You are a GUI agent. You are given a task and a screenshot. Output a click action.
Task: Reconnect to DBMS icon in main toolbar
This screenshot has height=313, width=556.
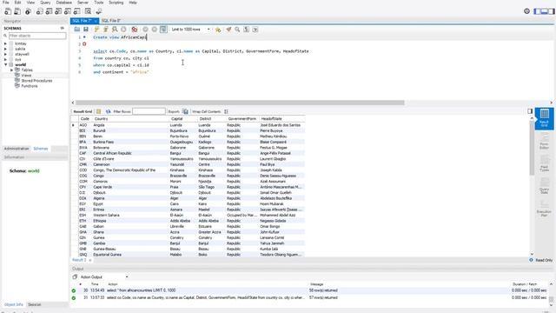(x=99, y=11)
